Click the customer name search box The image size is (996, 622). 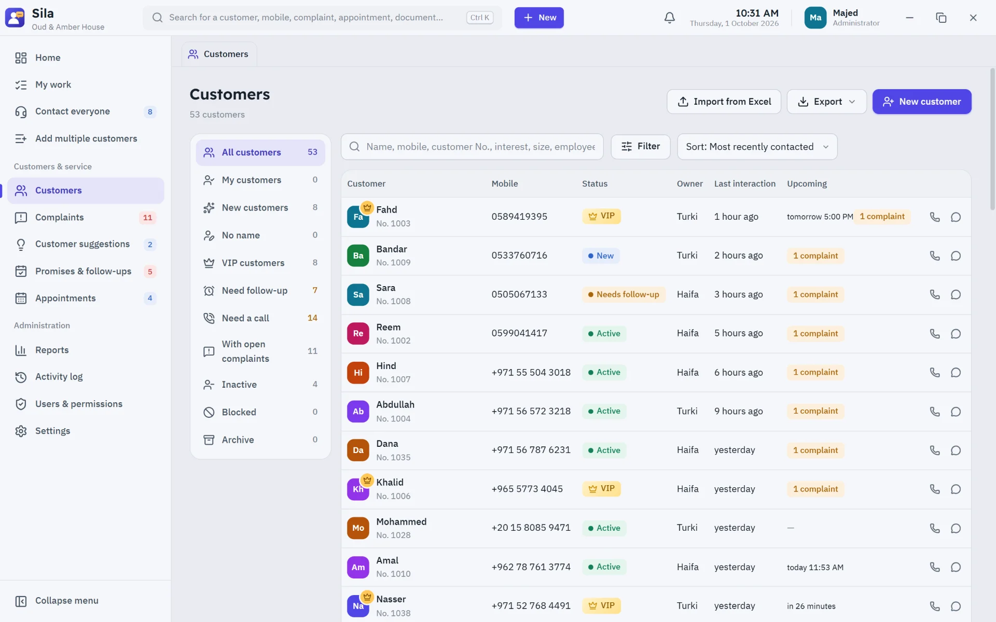tap(472, 147)
